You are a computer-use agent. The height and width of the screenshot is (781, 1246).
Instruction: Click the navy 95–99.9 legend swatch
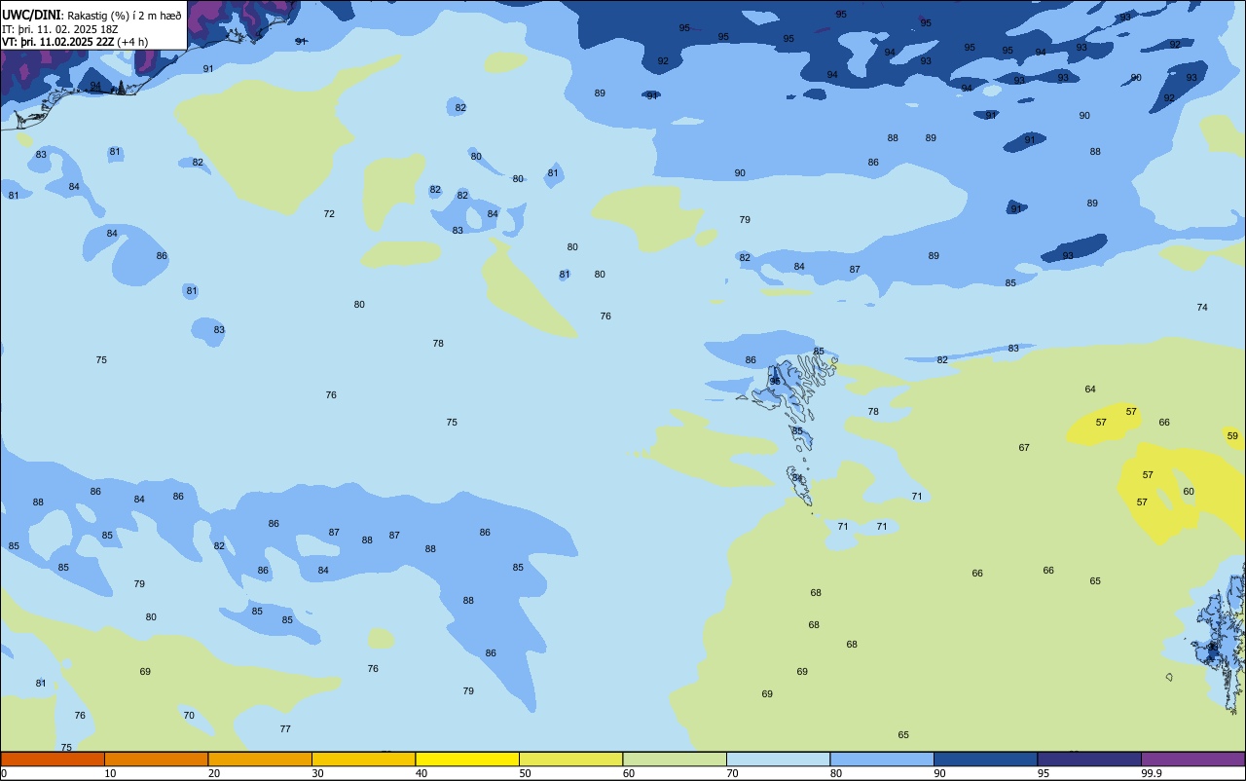point(1089,759)
